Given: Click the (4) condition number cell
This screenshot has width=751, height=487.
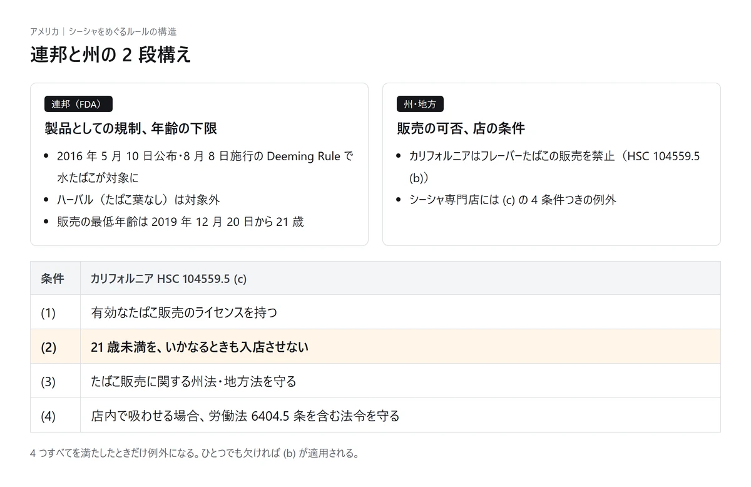Looking at the screenshot, I should (x=55, y=416).
